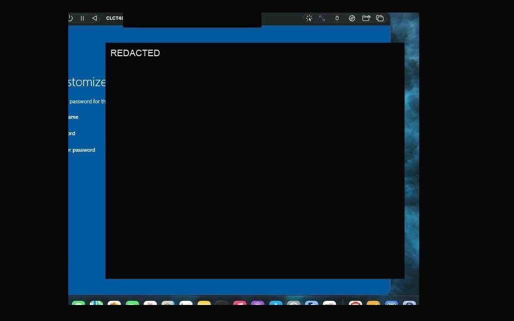Click the power icon in VM toolbar

(70, 19)
